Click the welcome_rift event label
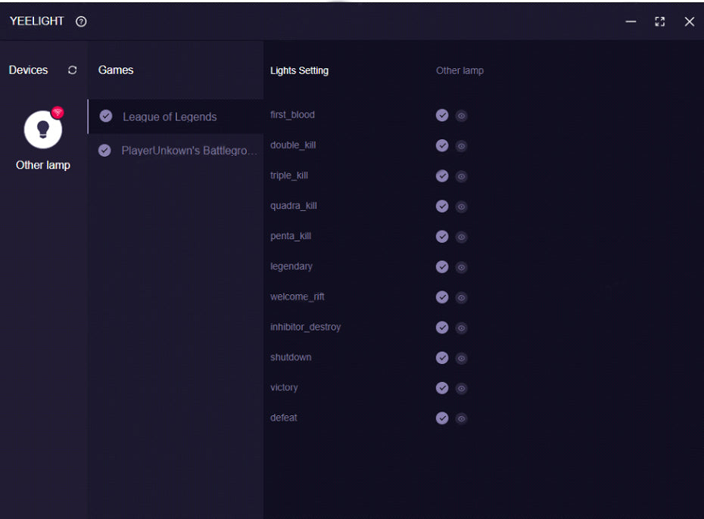The height and width of the screenshot is (519, 704). [297, 297]
